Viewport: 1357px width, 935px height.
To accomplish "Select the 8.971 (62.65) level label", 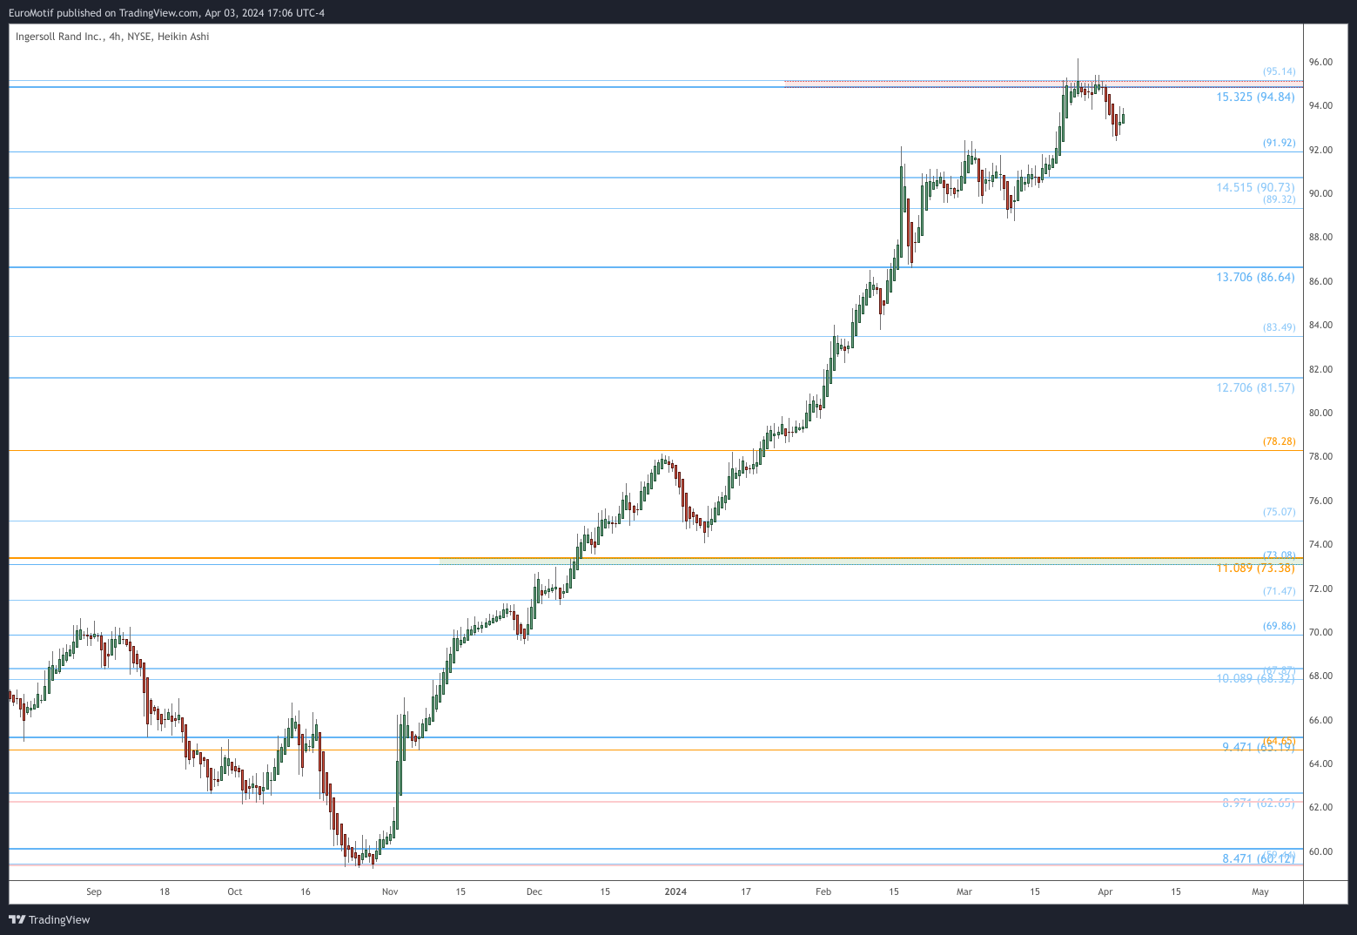I will (x=1258, y=803).
